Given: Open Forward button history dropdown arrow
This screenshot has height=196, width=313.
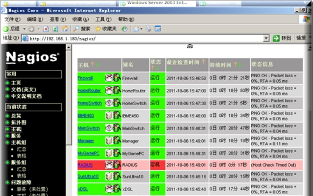Looking at the screenshot, I should pos(39,29).
